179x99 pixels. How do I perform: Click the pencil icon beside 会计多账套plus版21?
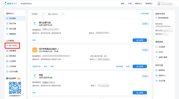click(x=58, y=49)
